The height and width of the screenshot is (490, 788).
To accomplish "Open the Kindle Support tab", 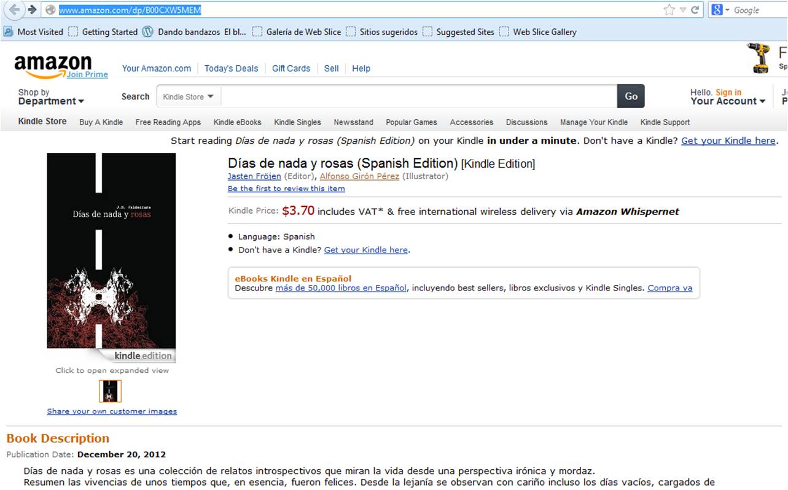I will [665, 122].
